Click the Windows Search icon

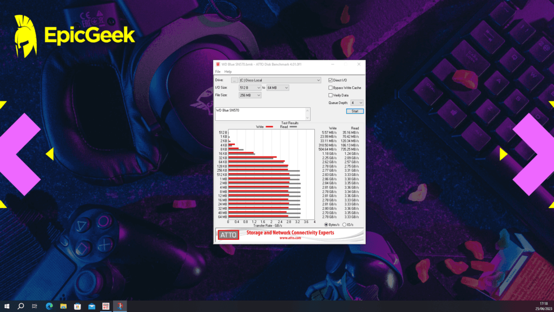[21, 306]
